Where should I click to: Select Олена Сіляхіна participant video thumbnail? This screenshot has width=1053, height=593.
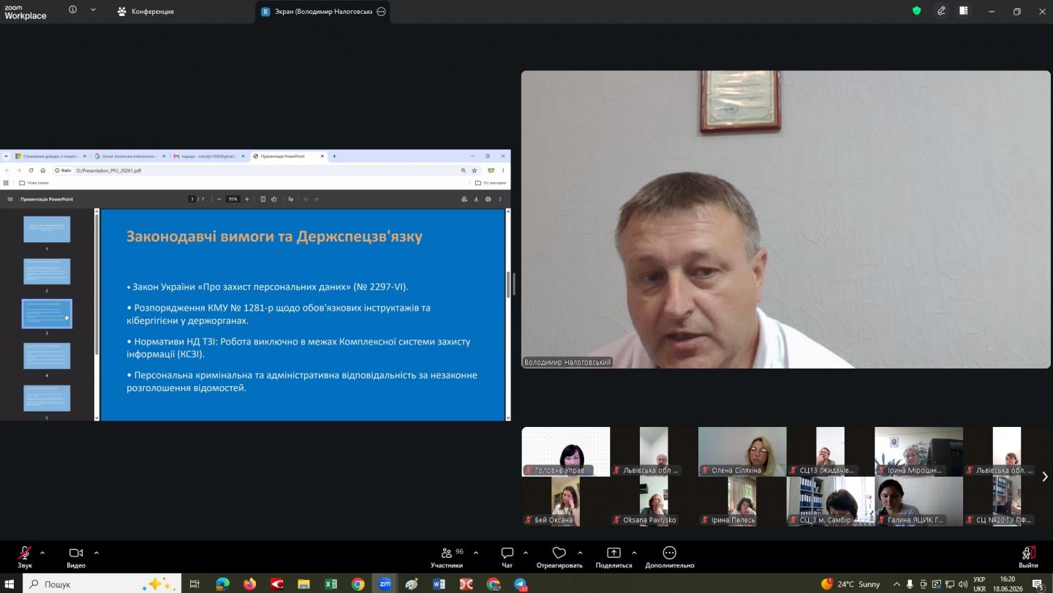(x=742, y=451)
